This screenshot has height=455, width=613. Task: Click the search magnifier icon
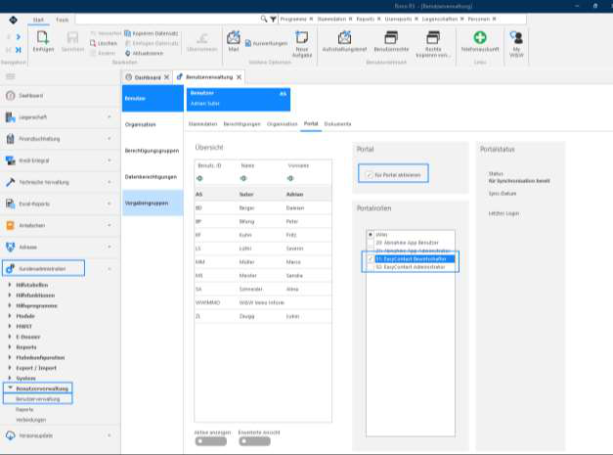click(264, 19)
